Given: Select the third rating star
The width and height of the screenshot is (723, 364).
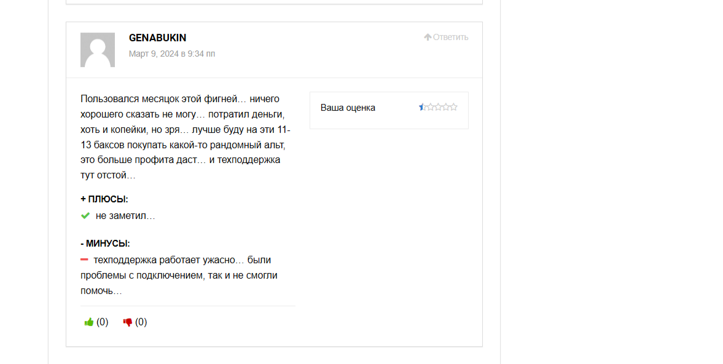Looking at the screenshot, I should pyautogui.click(x=438, y=107).
